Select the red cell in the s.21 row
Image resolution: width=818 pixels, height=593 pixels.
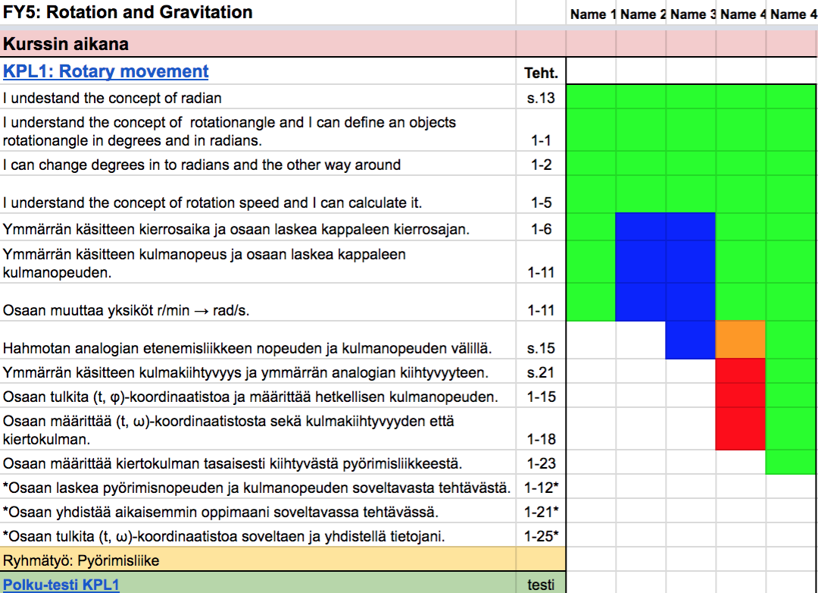[x=741, y=371]
